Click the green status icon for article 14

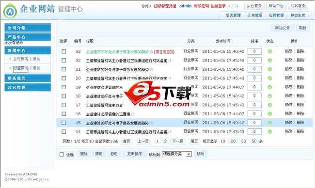point(270,132)
